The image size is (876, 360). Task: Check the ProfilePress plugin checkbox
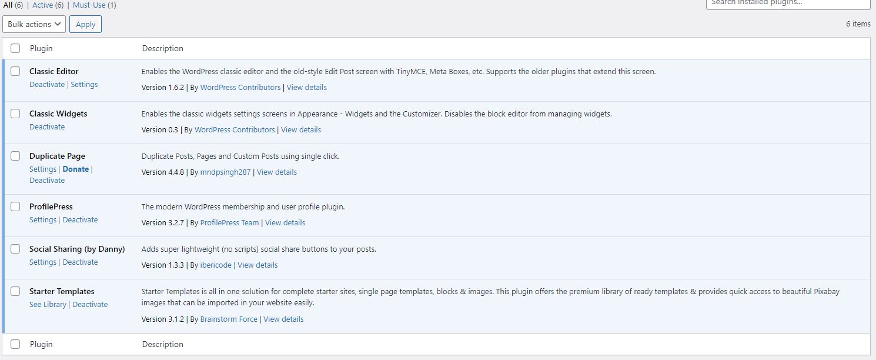(x=15, y=206)
